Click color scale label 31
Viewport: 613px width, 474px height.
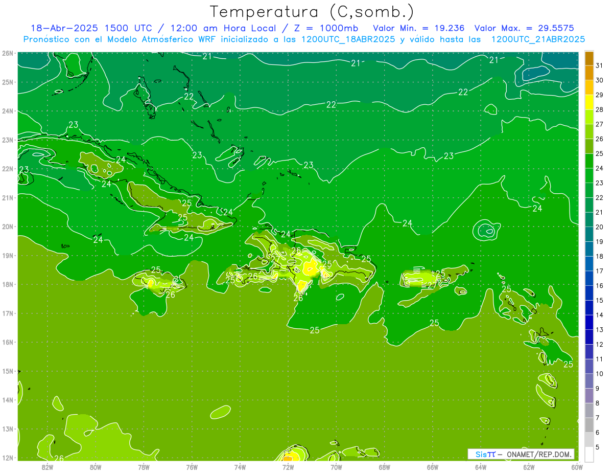599,65
